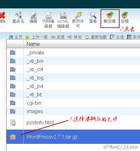Viewport: 140px width, 151px height.
Task: Click the 转发 (Forward) navigation button
Action: pos(75,37)
